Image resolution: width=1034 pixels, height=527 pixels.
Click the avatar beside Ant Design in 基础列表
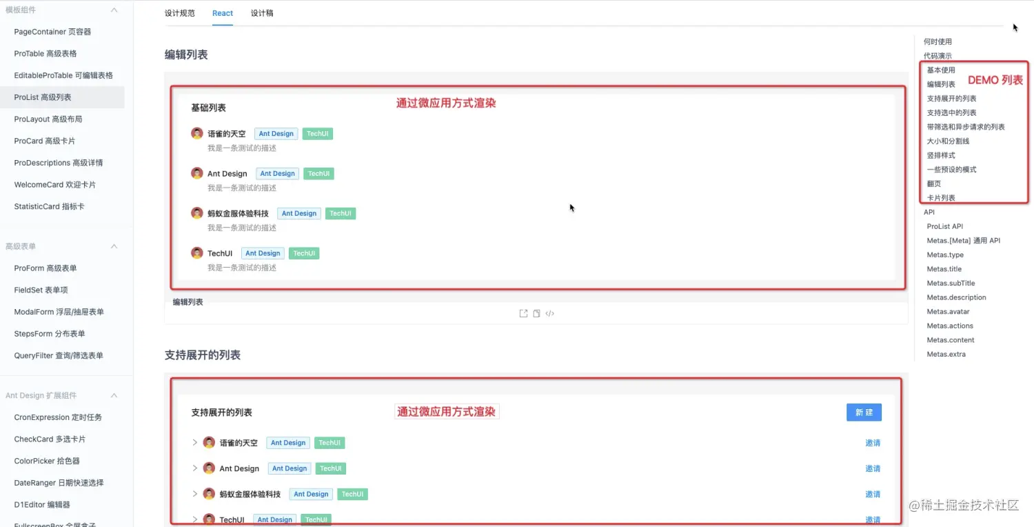coord(197,173)
